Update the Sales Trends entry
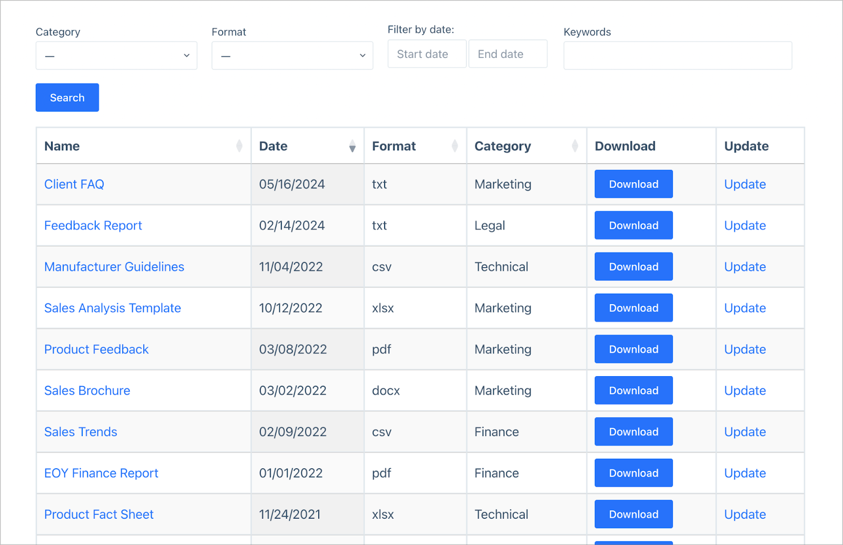Viewport: 843px width, 545px height. (x=745, y=432)
